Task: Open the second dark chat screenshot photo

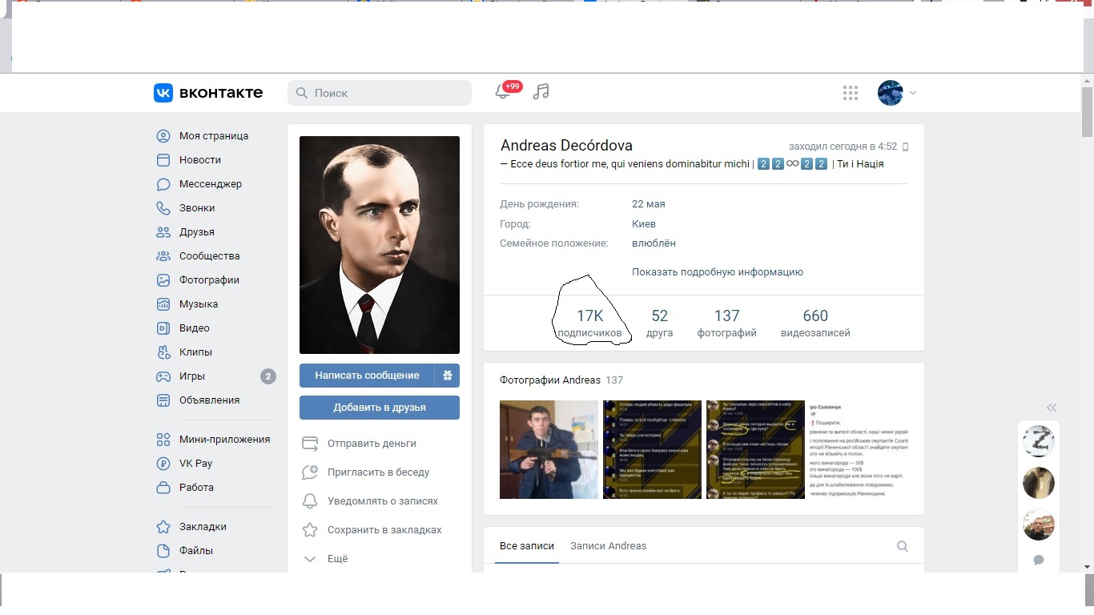Action: pyautogui.click(x=755, y=449)
